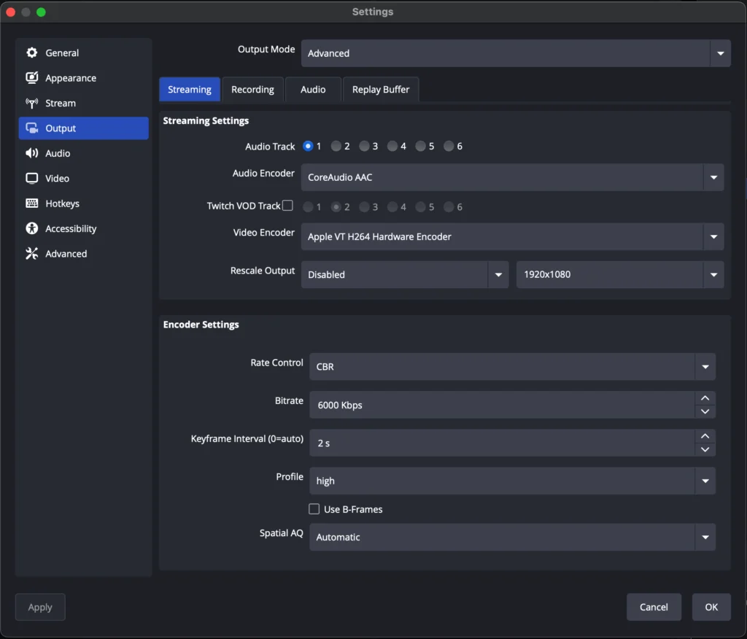Click the Advanced wrench icon

click(x=31, y=253)
